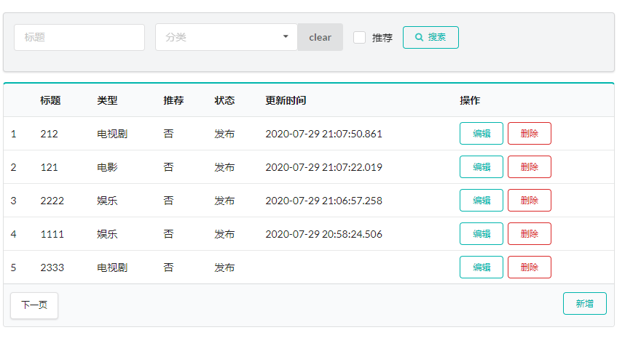Select the title cell 212
The image size is (625, 338).
coord(49,134)
